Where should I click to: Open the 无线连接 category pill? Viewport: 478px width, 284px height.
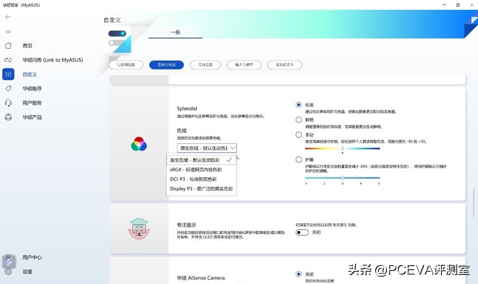205,65
